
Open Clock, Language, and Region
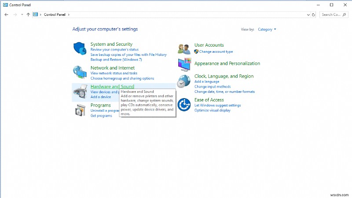click(224, 76)
